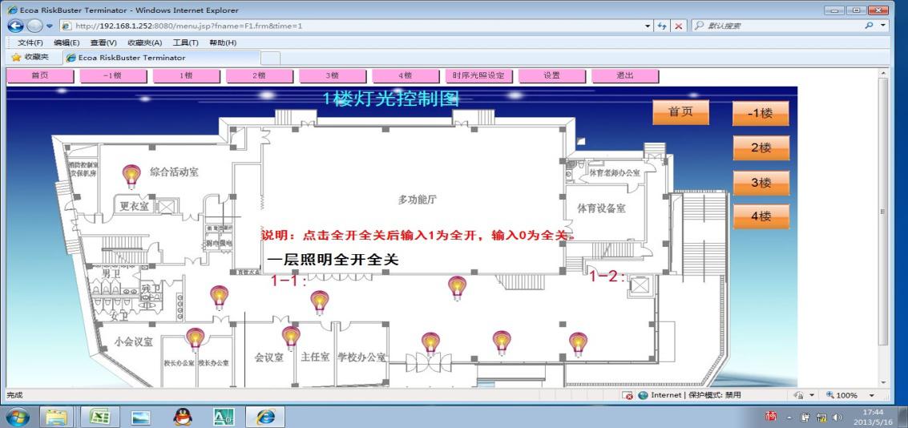Image resolution: width=908 pixels, height=428 pixels.
Task: Toggle the light bulb in 综合活动室
Action: (131, 174)
